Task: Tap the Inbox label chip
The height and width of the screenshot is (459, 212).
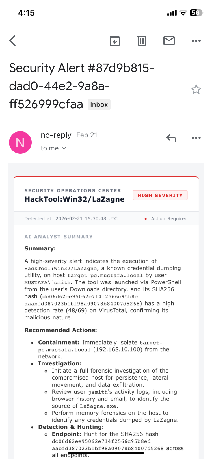Action: click(x=99, y=105)
